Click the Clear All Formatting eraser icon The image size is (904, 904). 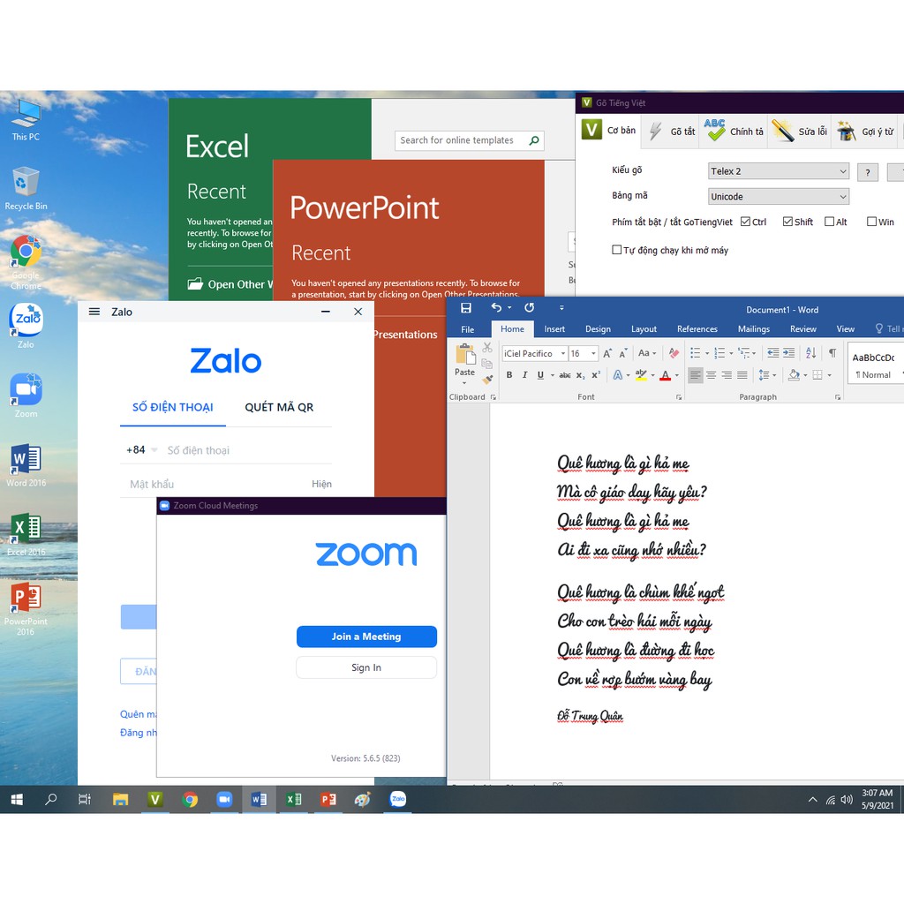point(674,353)
